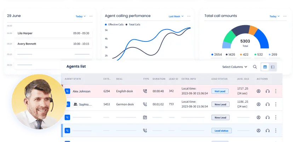Viewport: 293px width, 142px height.
Task: Open profile icon in Sophia row
Action: click(x=258, y=104)
